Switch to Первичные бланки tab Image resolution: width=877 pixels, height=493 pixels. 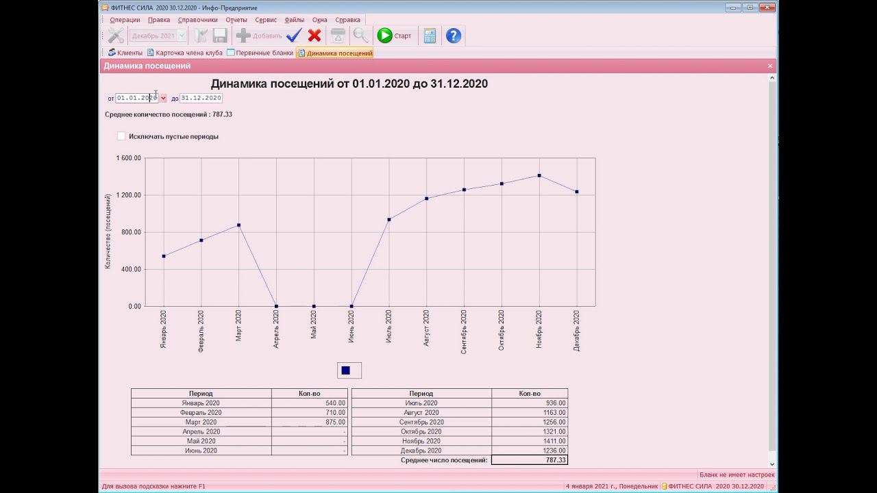[x=260, y=53]
